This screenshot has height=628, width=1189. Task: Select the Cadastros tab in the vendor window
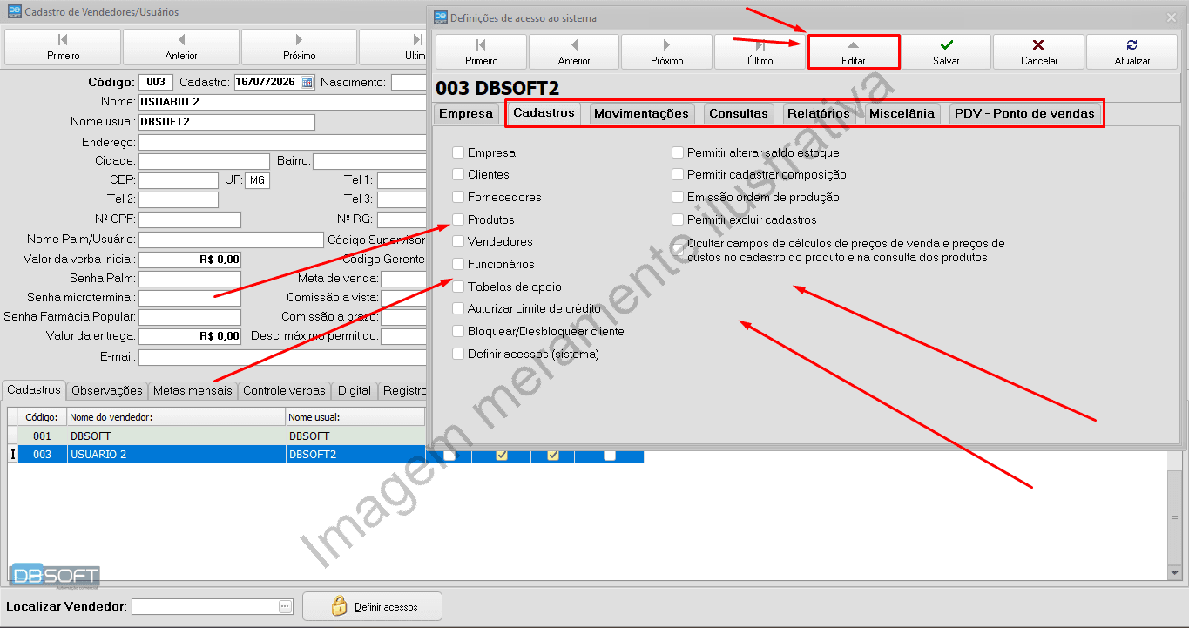(x=34, y=390)
